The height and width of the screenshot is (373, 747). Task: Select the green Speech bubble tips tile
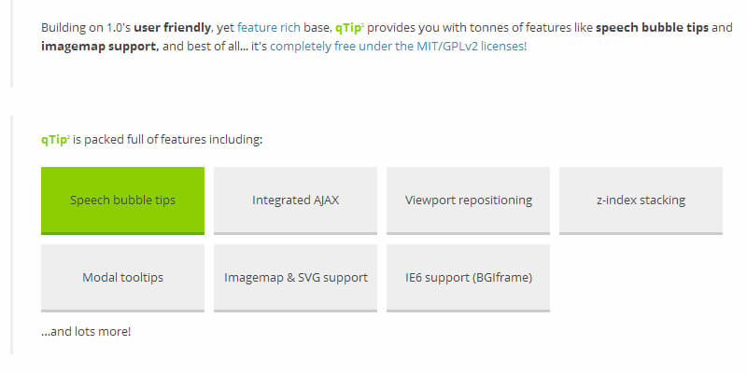122,200
